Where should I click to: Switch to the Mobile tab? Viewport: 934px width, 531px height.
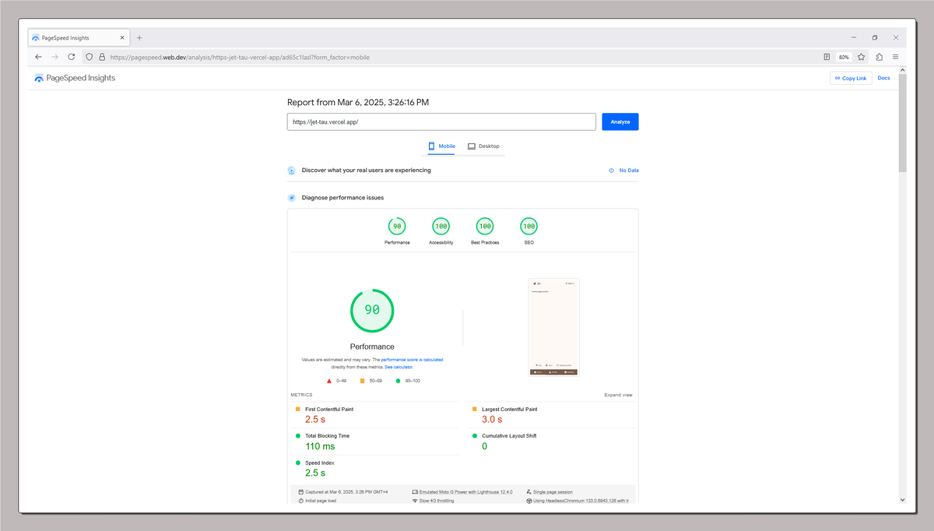pyautogui.click(x=441, y=146)
